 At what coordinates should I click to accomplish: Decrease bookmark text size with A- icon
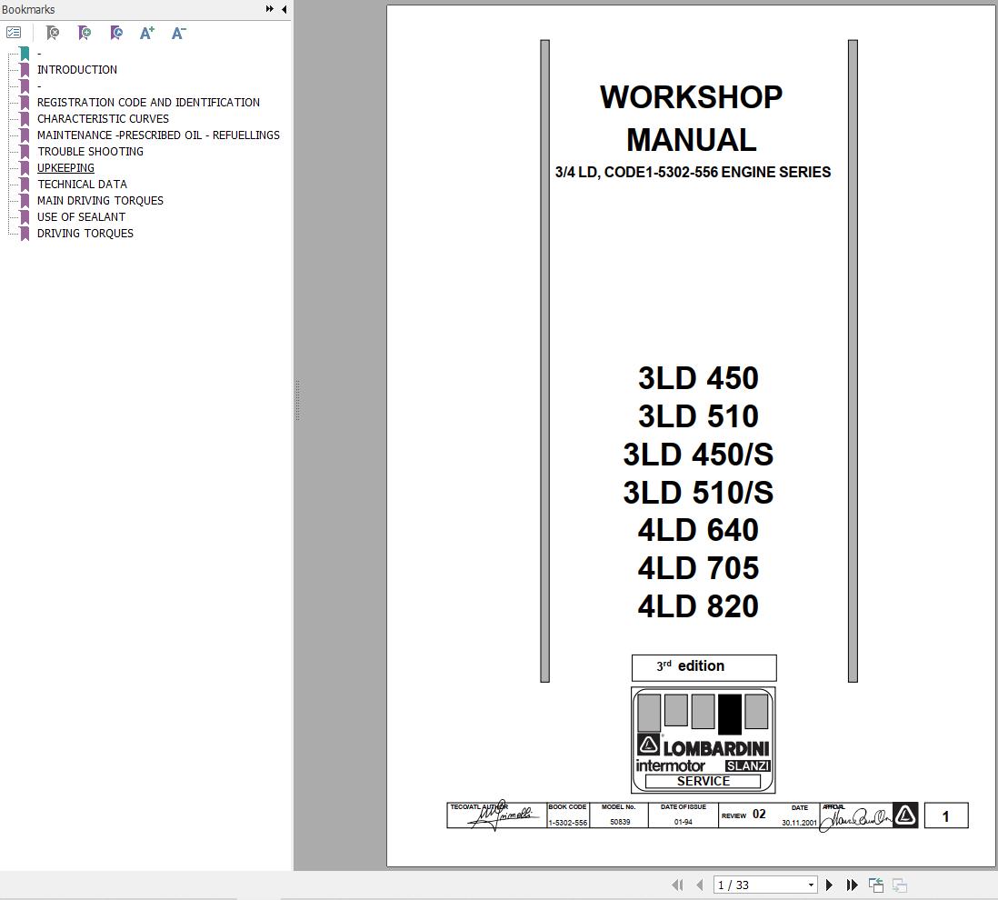pyautogui.click(x=178, y=33)
